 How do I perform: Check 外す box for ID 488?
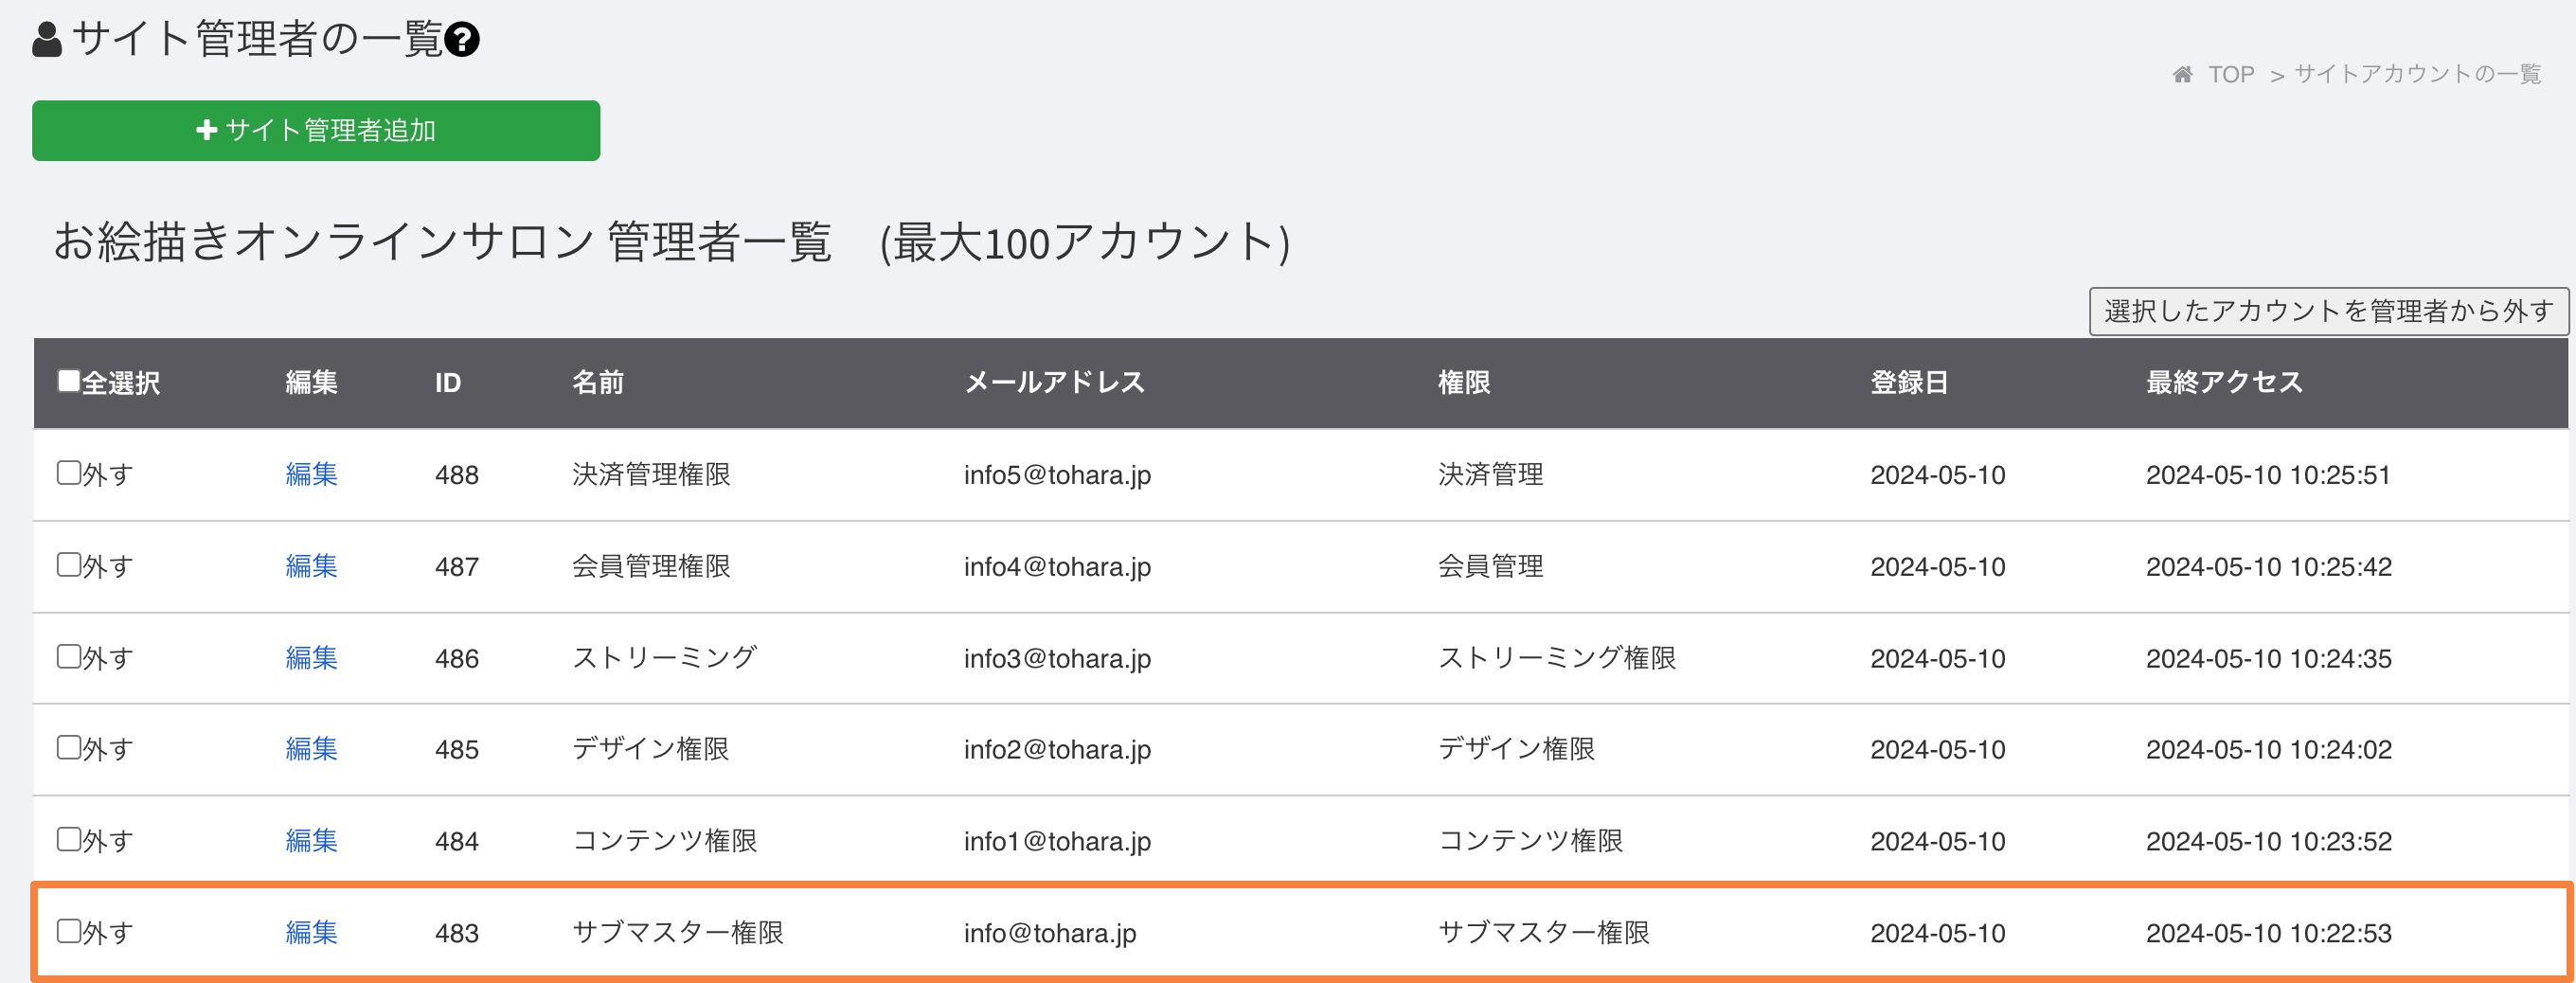(69, 473)
